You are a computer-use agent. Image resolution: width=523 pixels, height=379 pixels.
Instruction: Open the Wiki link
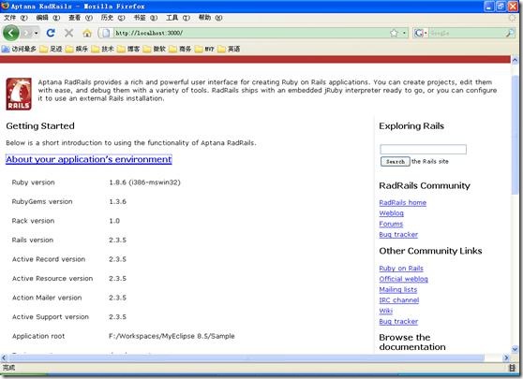point(385,311)
